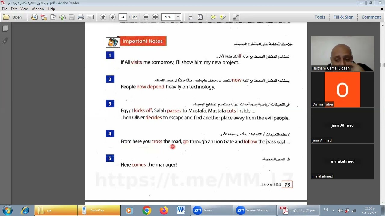Zoom out with the minus button

click(x=146, y=17)
